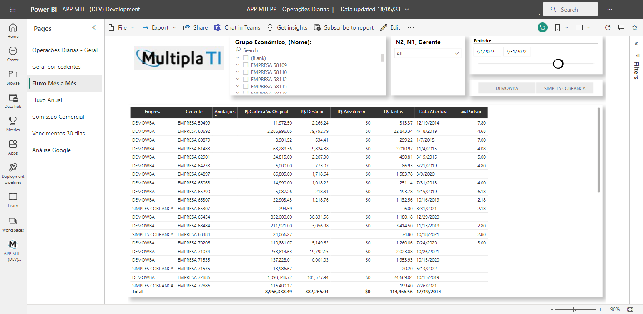Favorite the report with star icon
Viewport: 643px width, 314px height.
coord(635,27)
